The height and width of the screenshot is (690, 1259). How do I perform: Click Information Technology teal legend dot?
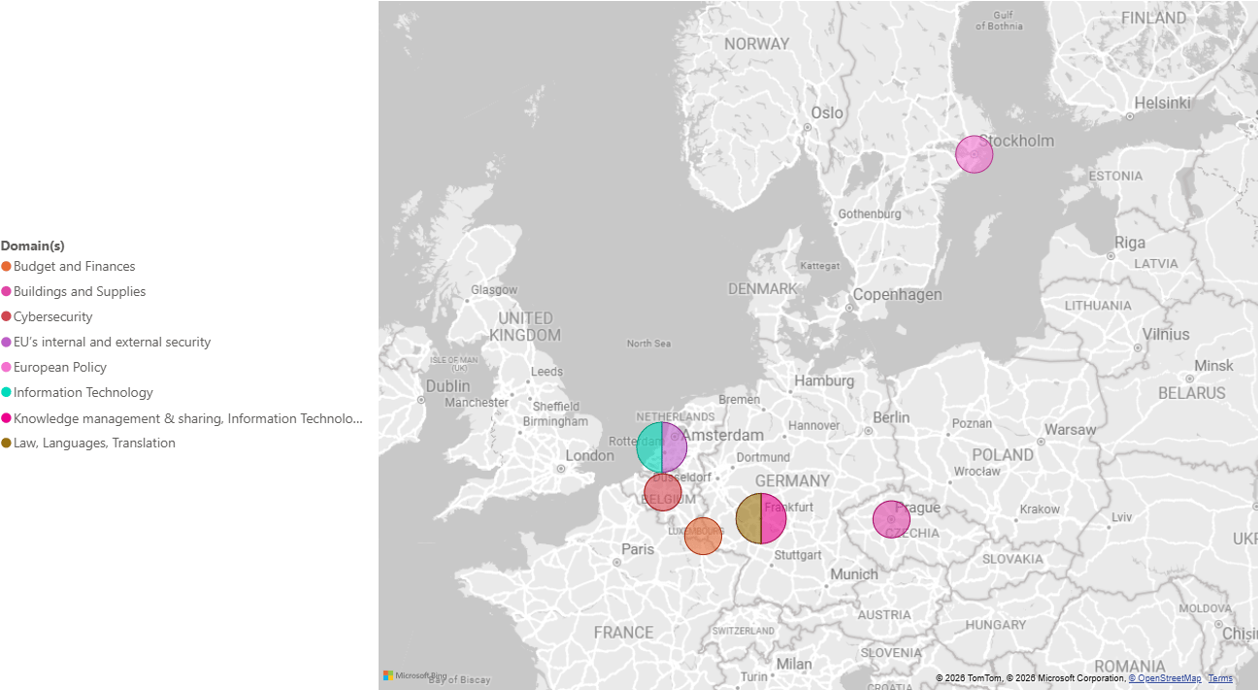(6, 393)
